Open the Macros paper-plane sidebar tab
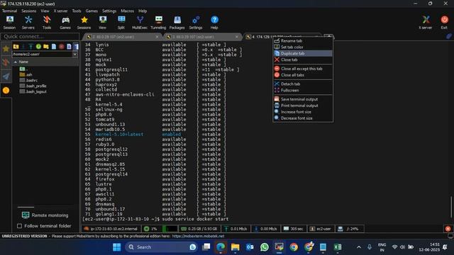This screenshot has width=454, height=255. coord(6,76)
